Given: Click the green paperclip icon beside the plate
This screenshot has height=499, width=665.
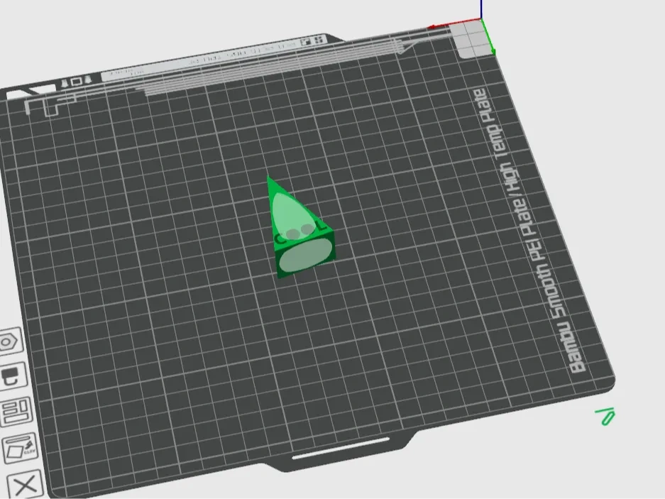Looking at the screenshot, I should pos(605,416).
